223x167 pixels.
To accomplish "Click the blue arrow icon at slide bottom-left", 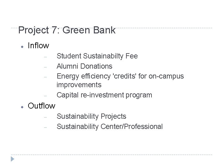I will (x=12, y=160).
